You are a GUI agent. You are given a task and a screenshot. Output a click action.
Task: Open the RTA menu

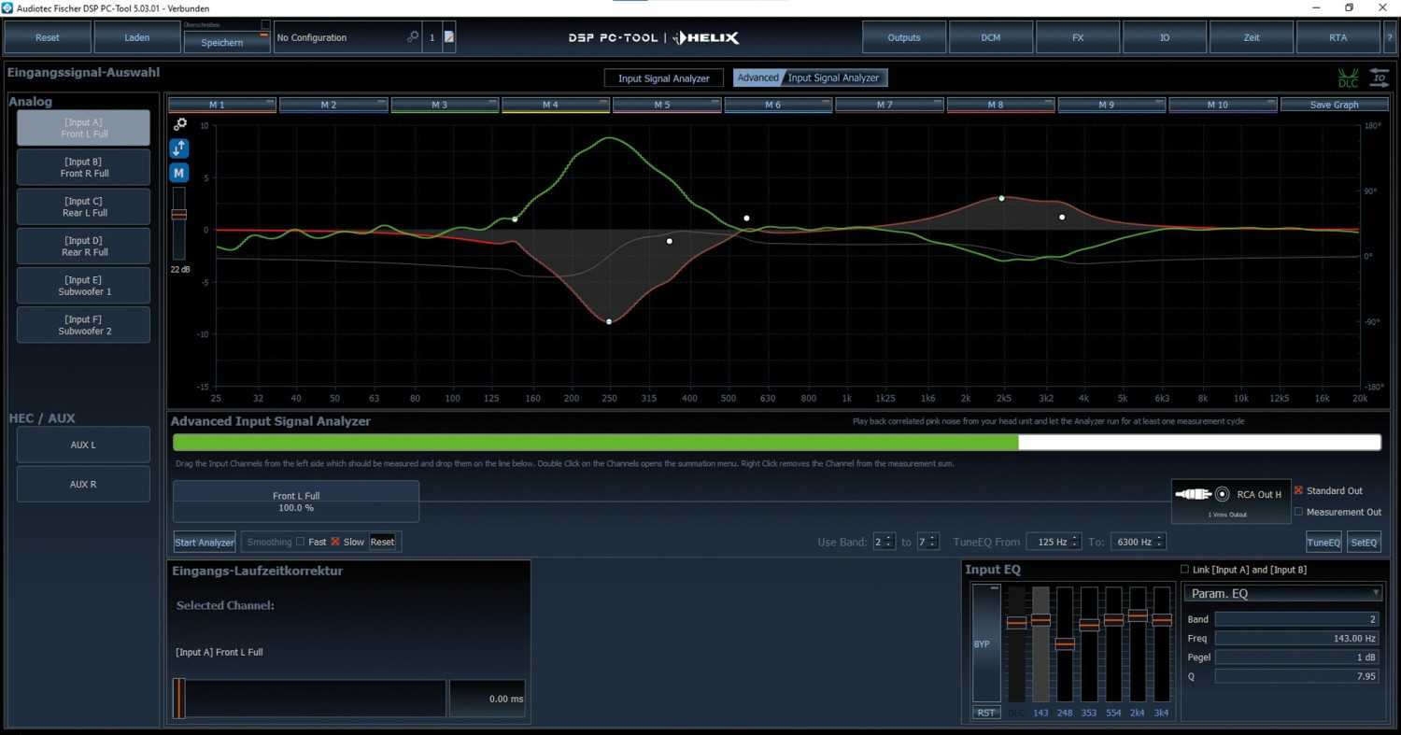[x=1338, y=37]
